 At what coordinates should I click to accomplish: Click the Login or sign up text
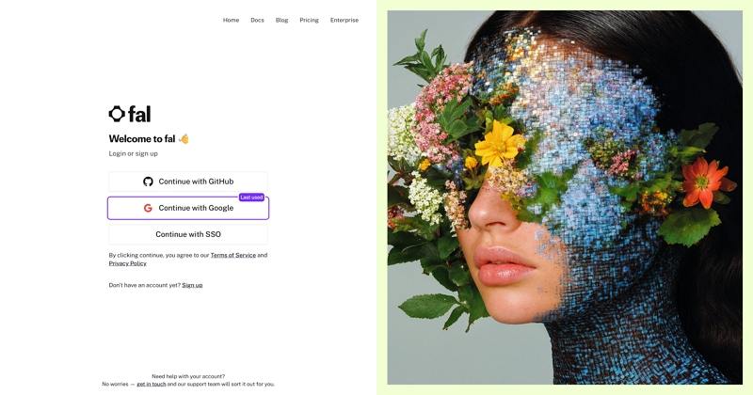[134, 153]
